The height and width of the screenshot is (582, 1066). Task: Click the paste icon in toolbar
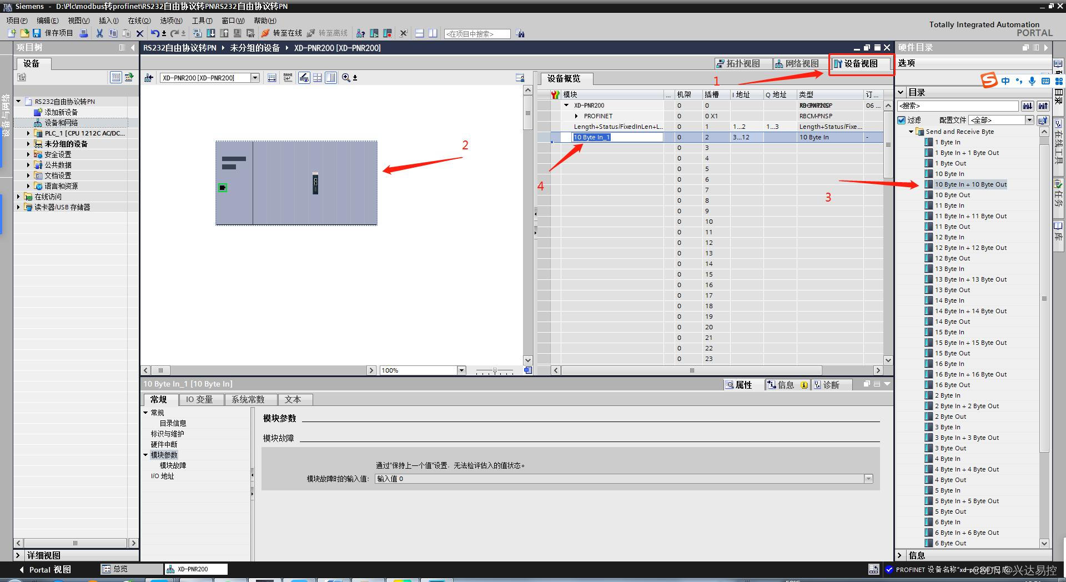126,33
